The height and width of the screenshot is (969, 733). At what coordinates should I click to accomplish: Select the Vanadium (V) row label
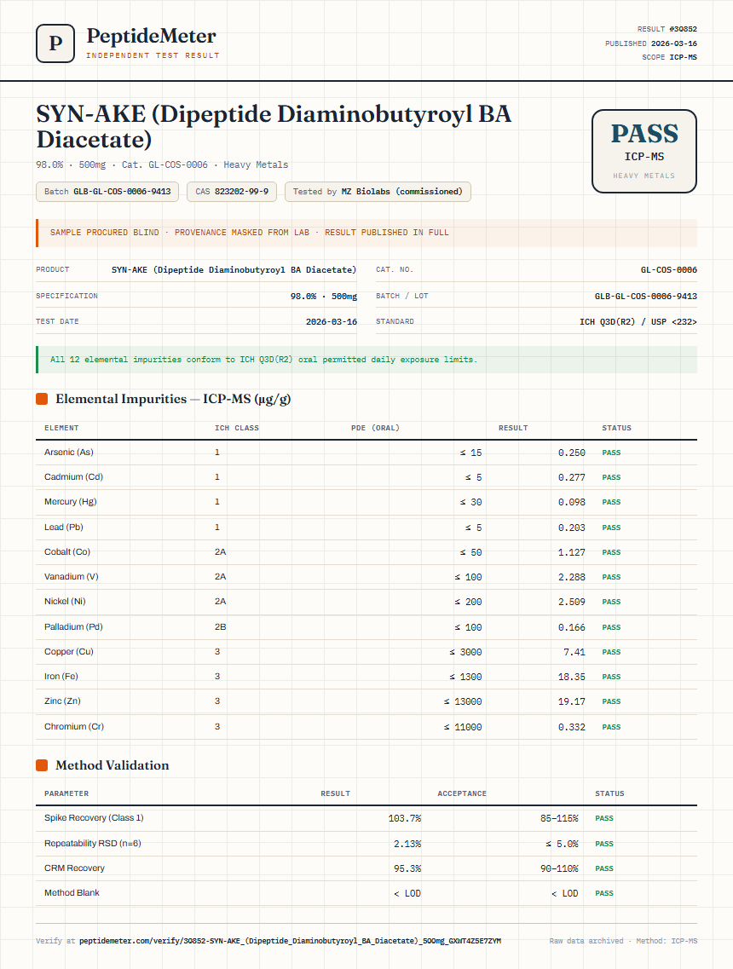click(x=71, y=577)
